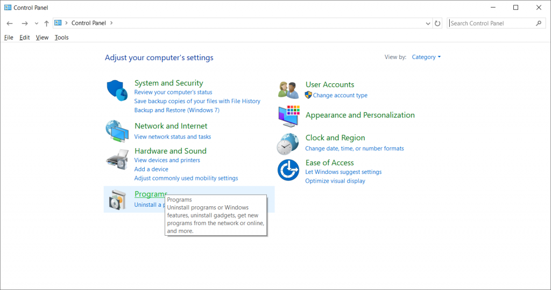The height and width of the screenshot is (290, 551).
Task: Open the recent locations dropdown arrow
Action: [x=36, y=24]
